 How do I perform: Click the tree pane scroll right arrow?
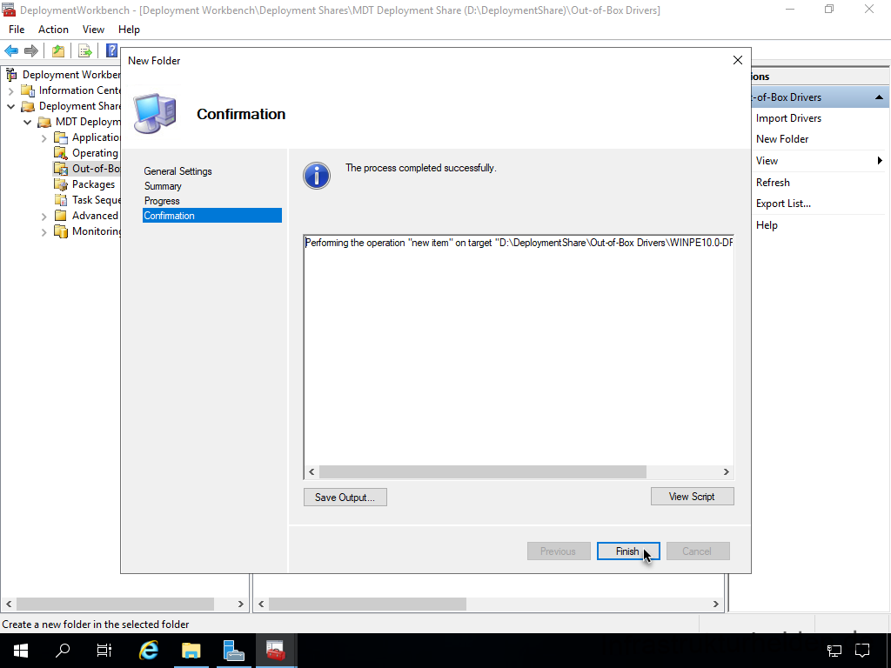(x=240, y=604)
